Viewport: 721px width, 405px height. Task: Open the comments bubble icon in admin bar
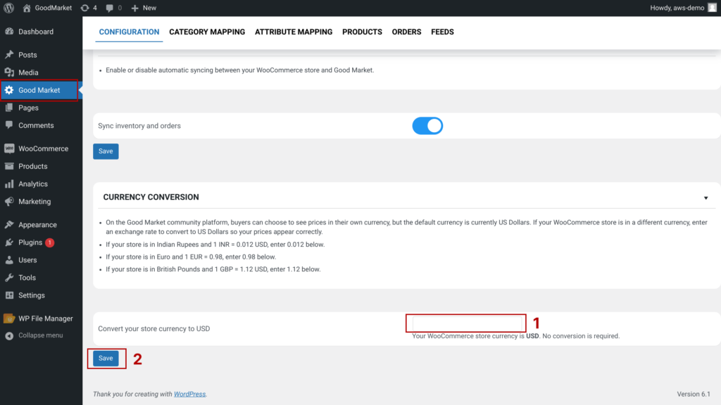(x=113, y=8)
